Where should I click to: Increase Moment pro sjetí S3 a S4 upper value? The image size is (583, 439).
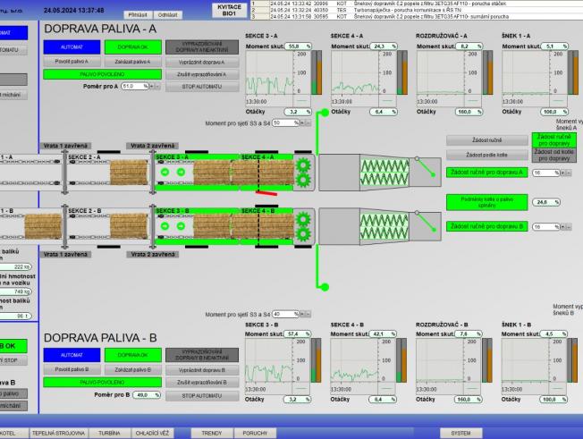pyautogui.click(x=303, y=122)
